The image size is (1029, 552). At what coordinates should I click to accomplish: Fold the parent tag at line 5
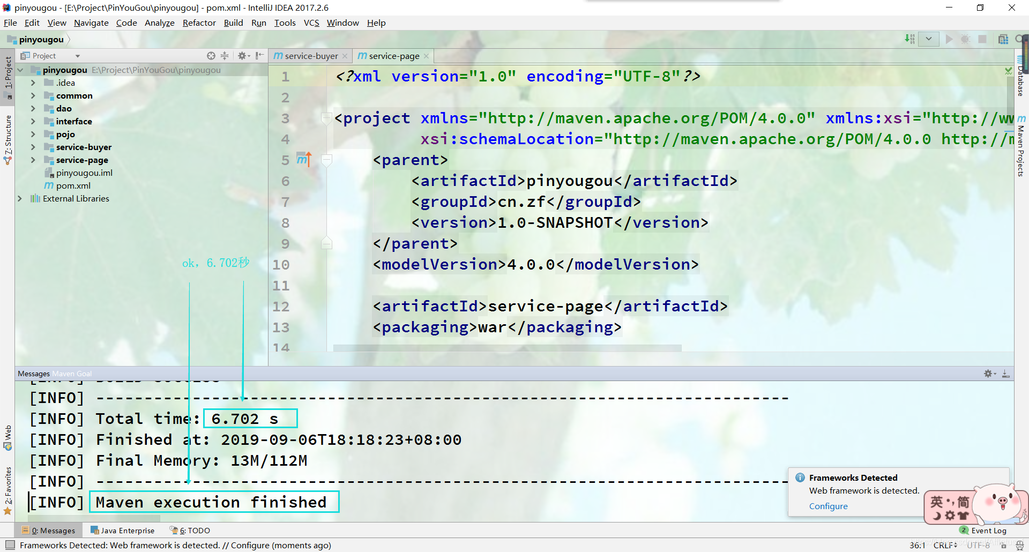coord(326,160)
